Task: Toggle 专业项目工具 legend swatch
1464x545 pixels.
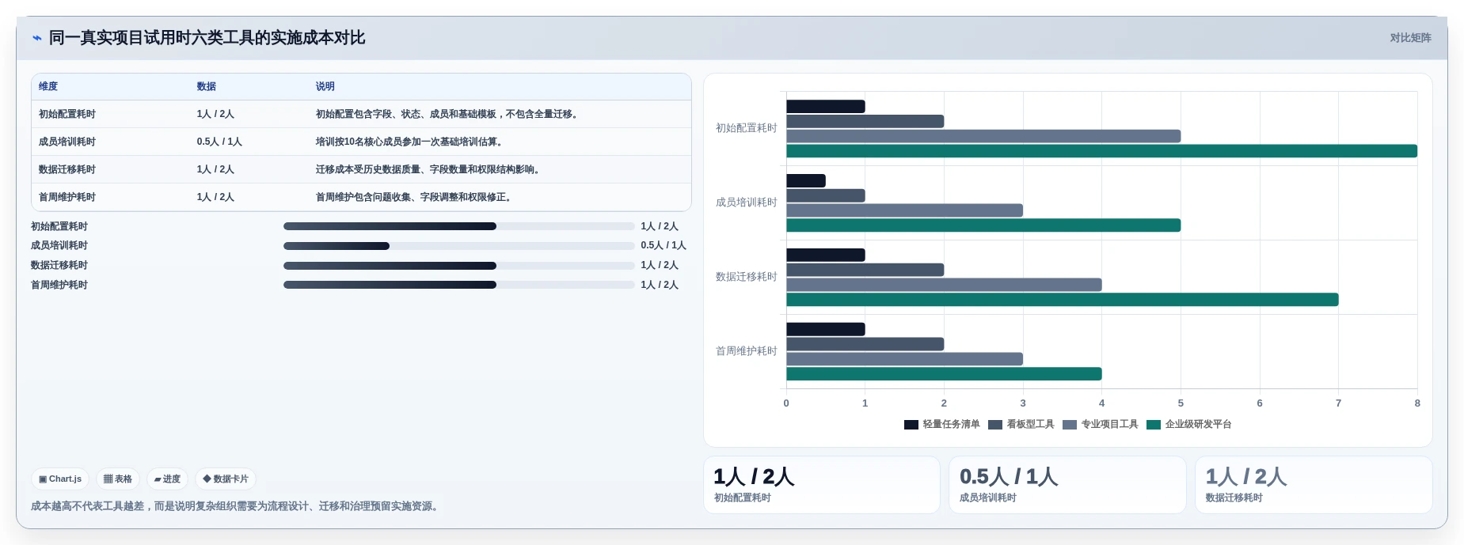Action: tap(1070, 425)
